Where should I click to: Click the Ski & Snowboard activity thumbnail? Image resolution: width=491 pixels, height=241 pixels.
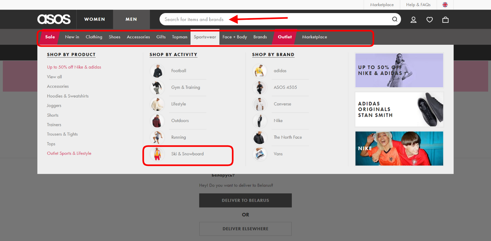[x=157, y=154]
